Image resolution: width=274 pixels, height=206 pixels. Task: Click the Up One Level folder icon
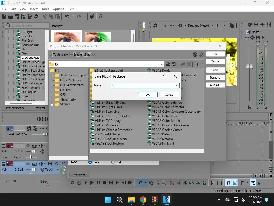(x=168, y=64)
